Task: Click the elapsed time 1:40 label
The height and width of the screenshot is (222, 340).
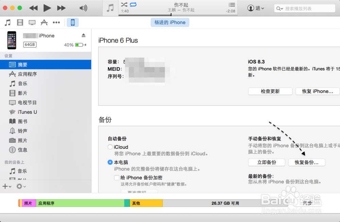Action: point(125,11)
